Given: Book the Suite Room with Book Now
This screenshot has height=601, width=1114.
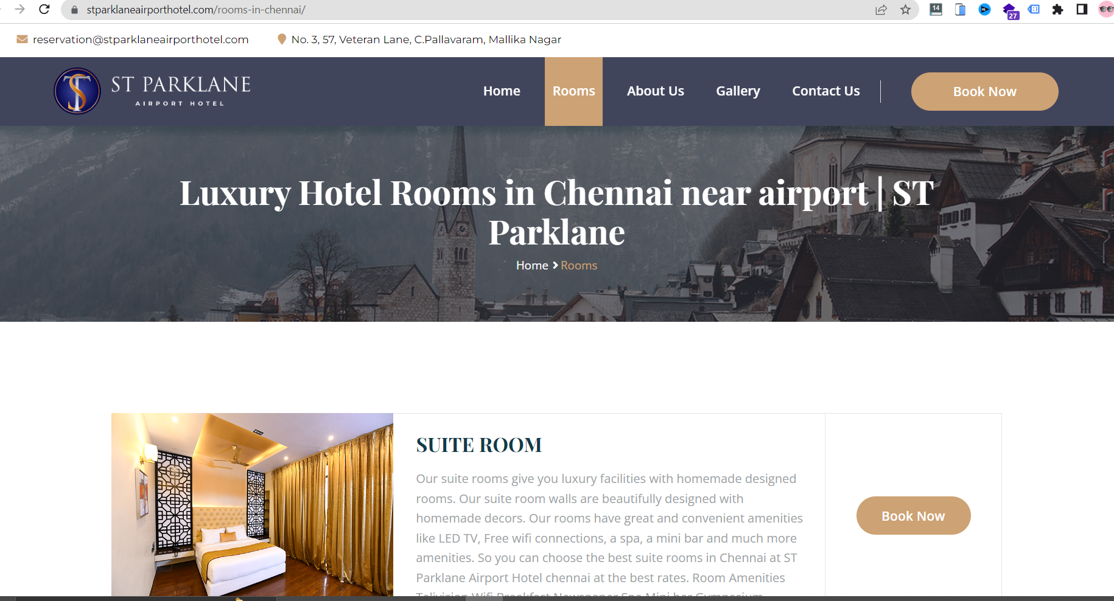Looking at the screenshot, I should point(913,516).
